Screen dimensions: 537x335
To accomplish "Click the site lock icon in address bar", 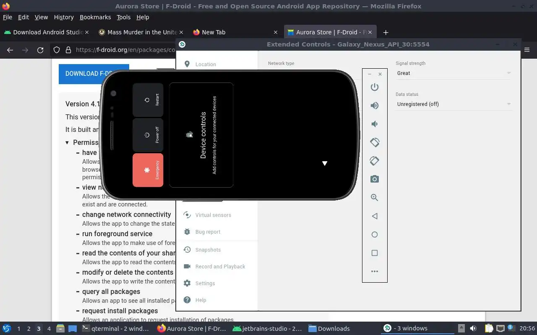I will pyautogui.click(x=68, y=50).
